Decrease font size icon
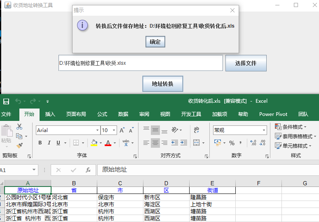This screenshot has width=319, height=222. click(131, 130)
